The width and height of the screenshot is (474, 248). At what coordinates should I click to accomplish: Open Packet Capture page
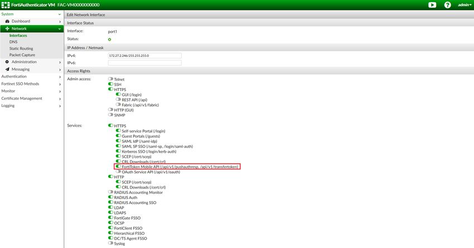[22, 55]
